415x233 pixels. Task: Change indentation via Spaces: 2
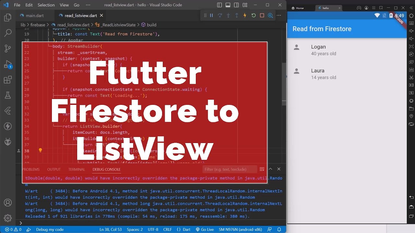tap(135, 229)
